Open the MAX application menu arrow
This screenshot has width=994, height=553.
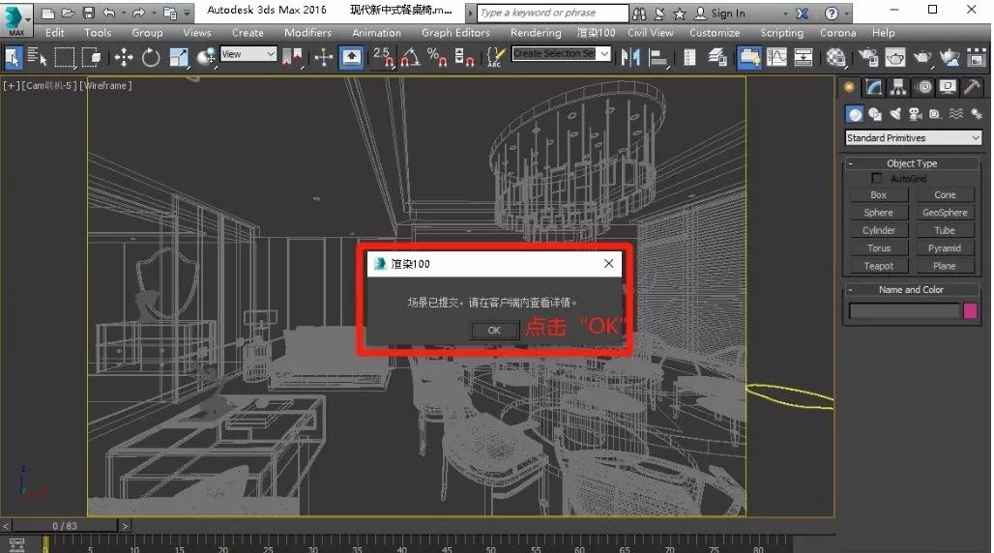pos(28,19)
